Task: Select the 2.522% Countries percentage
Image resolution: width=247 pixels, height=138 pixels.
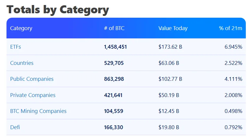Action: click(x=233, y=63)
